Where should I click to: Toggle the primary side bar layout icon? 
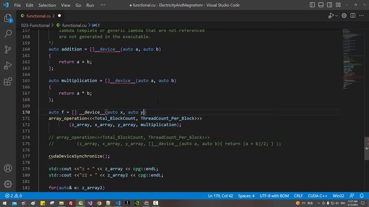point(312,5)
